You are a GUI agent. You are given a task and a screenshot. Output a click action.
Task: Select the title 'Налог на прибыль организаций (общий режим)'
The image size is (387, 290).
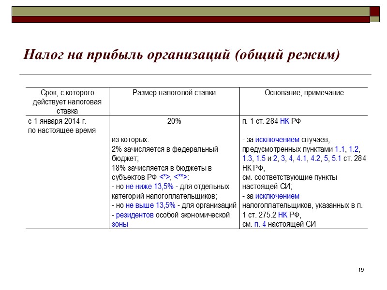coord(181,55)
